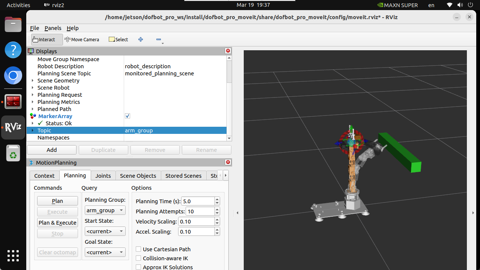
Task: Toggle the MarkerArray display checkbox
Action: click(127, 116)
